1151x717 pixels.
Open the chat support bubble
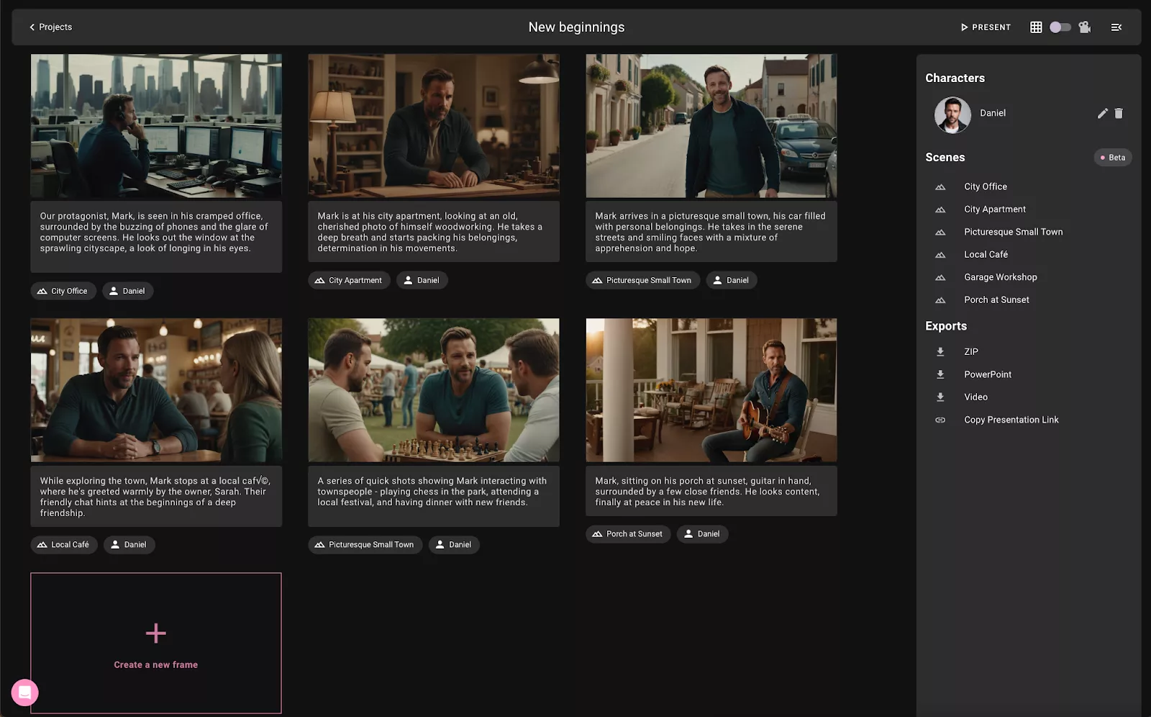pyautogui.click(x=24, y=693)
